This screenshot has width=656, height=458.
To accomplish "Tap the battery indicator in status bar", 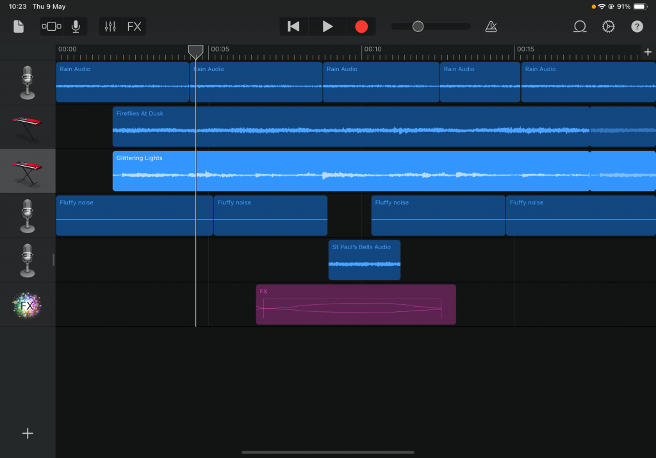I will pyautogui.click(x=641, y=6).
